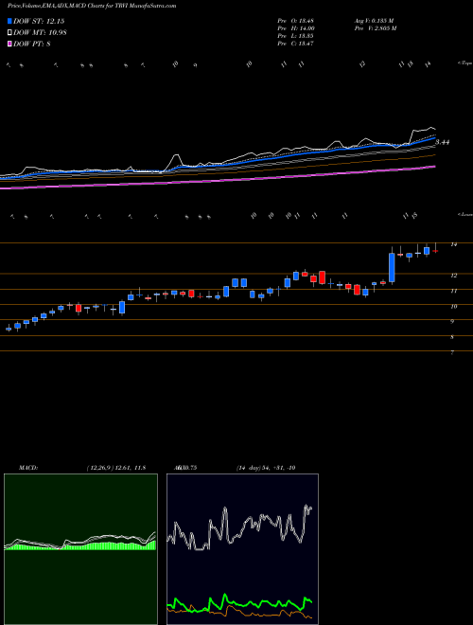This screenshot has height=625, width=473.
Task: Click the 'Pre L: 13.35' low value
Action: pyautogui.click(x=296, y=36)
